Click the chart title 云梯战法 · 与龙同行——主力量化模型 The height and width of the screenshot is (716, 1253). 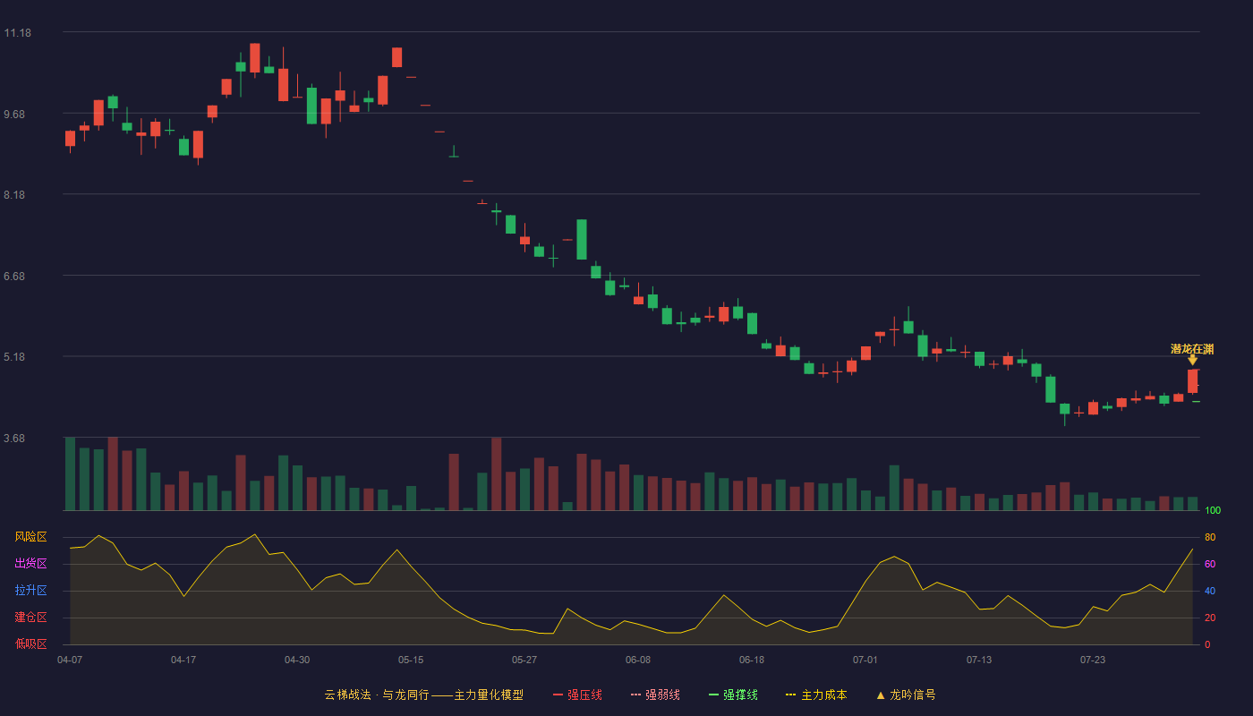click(x=424, y=695)
